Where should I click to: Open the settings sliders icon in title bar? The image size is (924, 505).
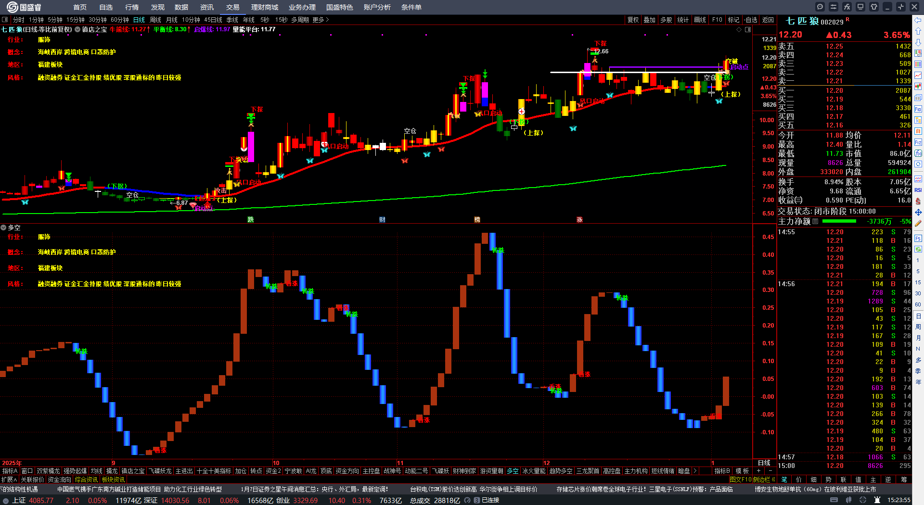(834, 7)
